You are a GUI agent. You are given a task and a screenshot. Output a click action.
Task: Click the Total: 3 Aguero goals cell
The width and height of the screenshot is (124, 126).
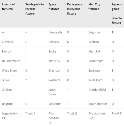coord(117,113)
